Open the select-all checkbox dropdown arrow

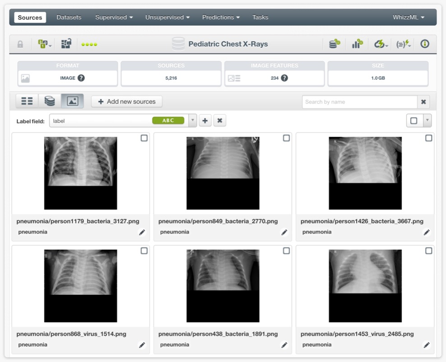(427, 121)
